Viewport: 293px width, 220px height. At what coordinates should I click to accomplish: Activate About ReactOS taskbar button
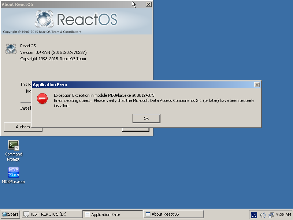click(173, 214)
